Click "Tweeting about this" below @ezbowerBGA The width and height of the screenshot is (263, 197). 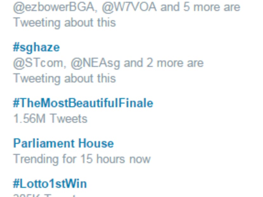click(64, 22)
